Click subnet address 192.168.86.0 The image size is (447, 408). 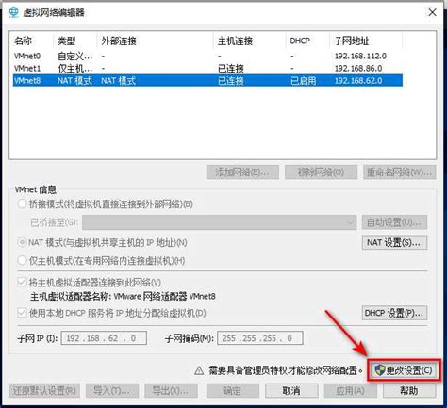358,68
